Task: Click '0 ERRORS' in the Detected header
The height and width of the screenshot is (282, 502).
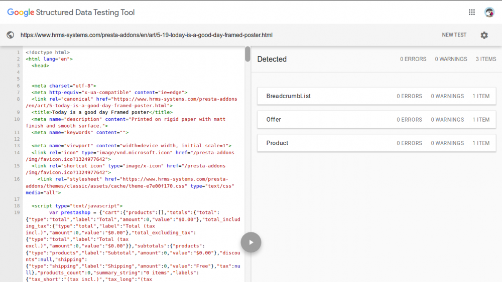Action: tap(413, 59)
